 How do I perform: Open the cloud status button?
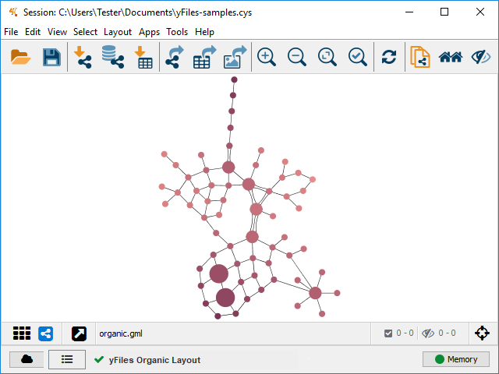pos(27,359)
